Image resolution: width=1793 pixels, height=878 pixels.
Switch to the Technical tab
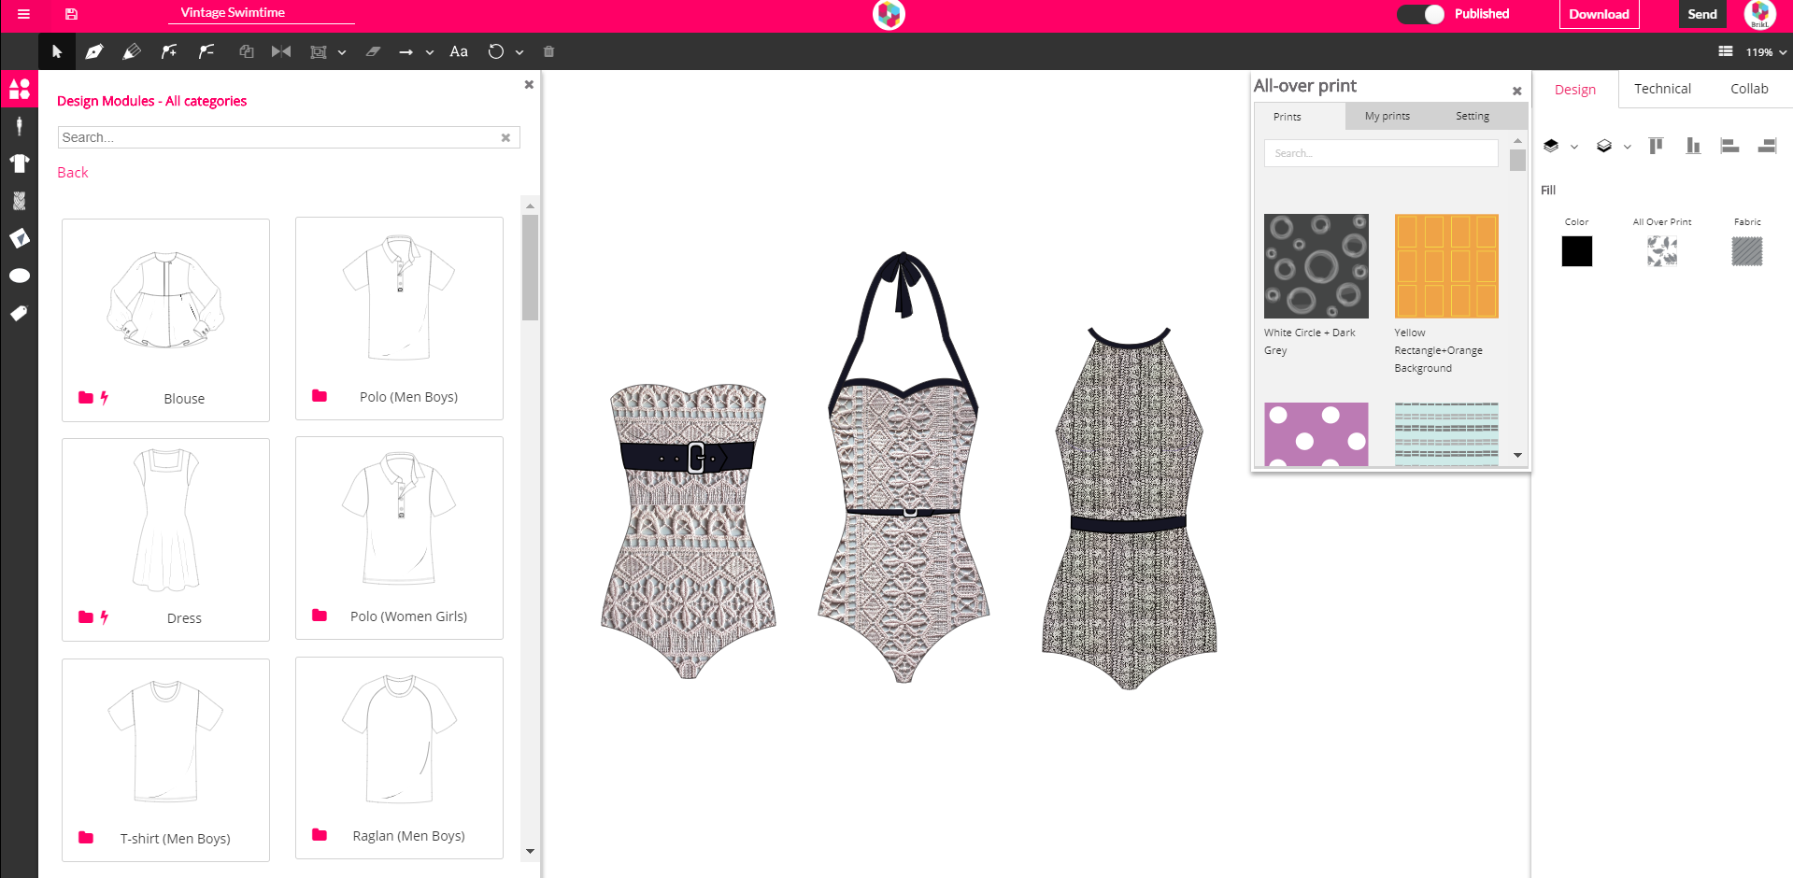click(1662, 88)
